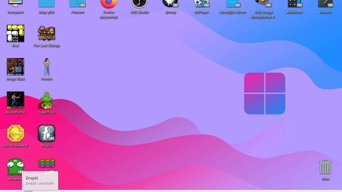Select the Blackthorne game icon
The width and height of the screenshot is (342, 192).
[15, 100]
